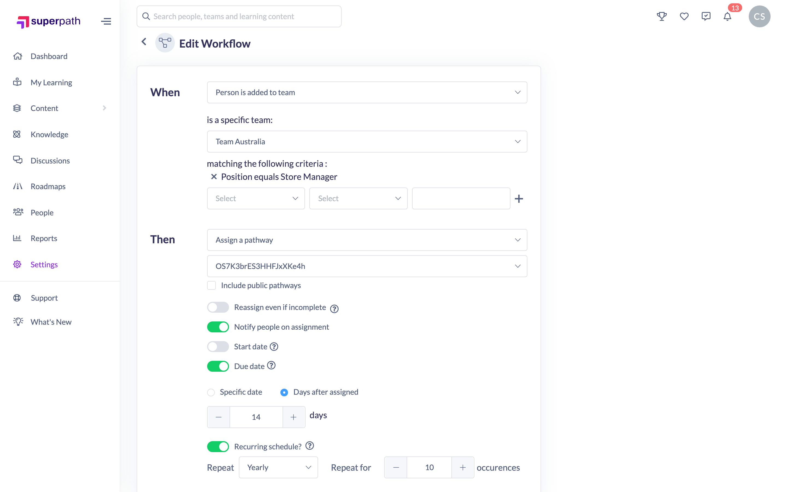Open the Yearly repeat dropdown
This screenshot has height=492, width=787.
[x=278, y=467]
